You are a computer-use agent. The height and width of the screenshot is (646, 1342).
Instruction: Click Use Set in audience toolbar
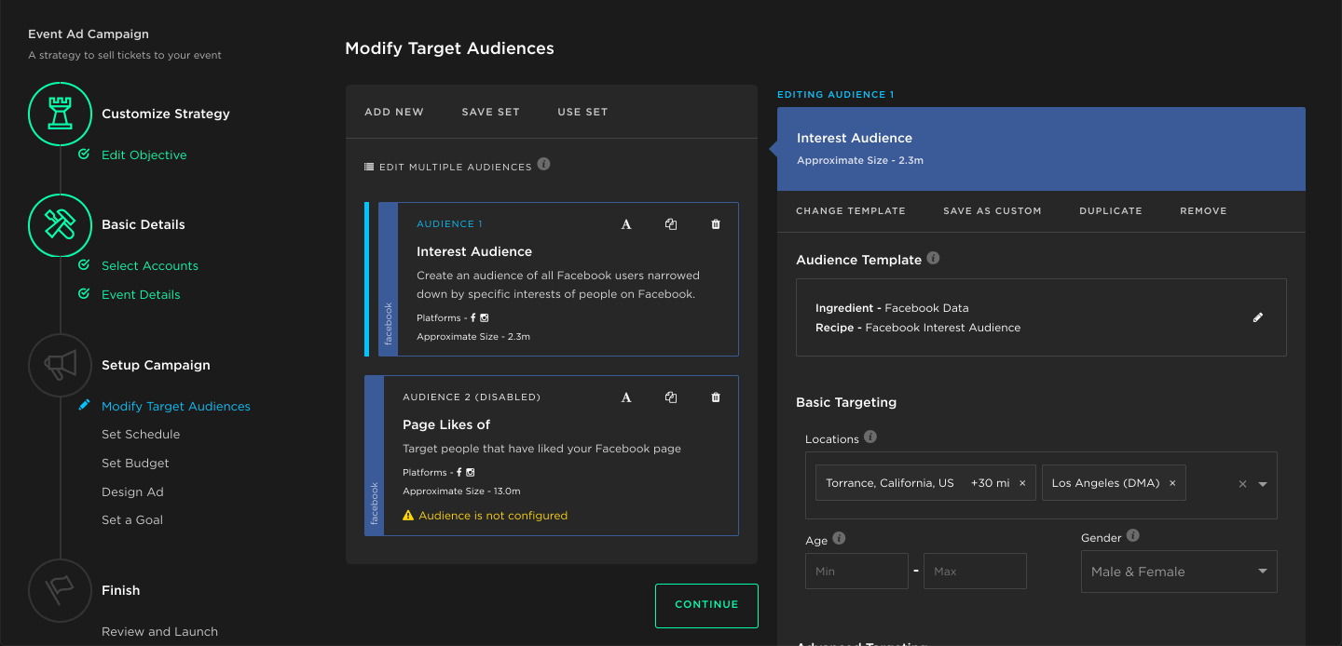pyautogui.click(x=582, y=112)
